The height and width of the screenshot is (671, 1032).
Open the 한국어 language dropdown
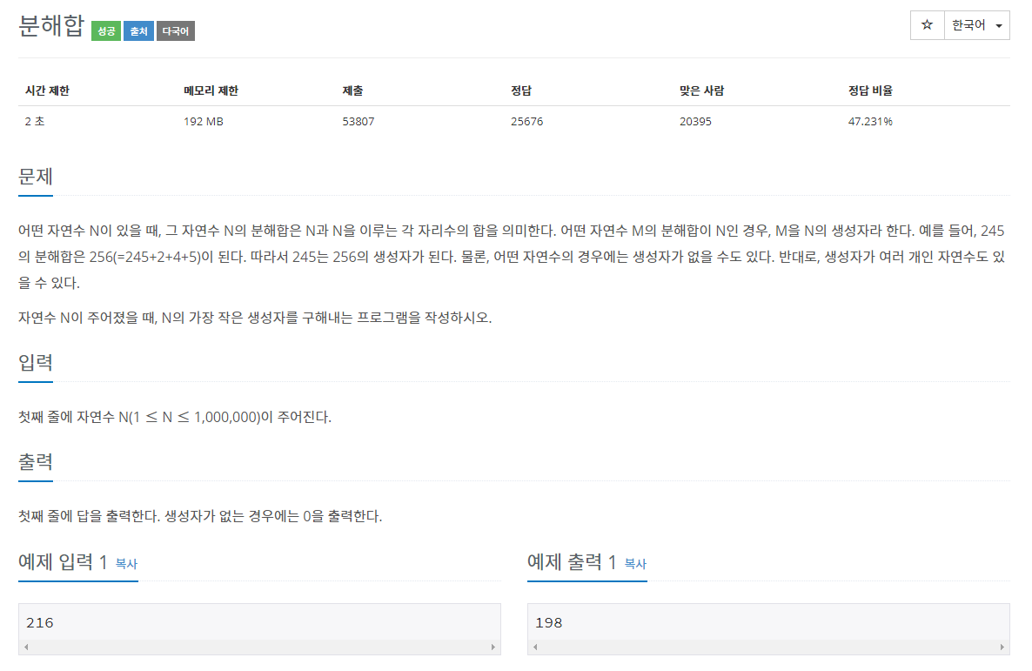[976, 25]
